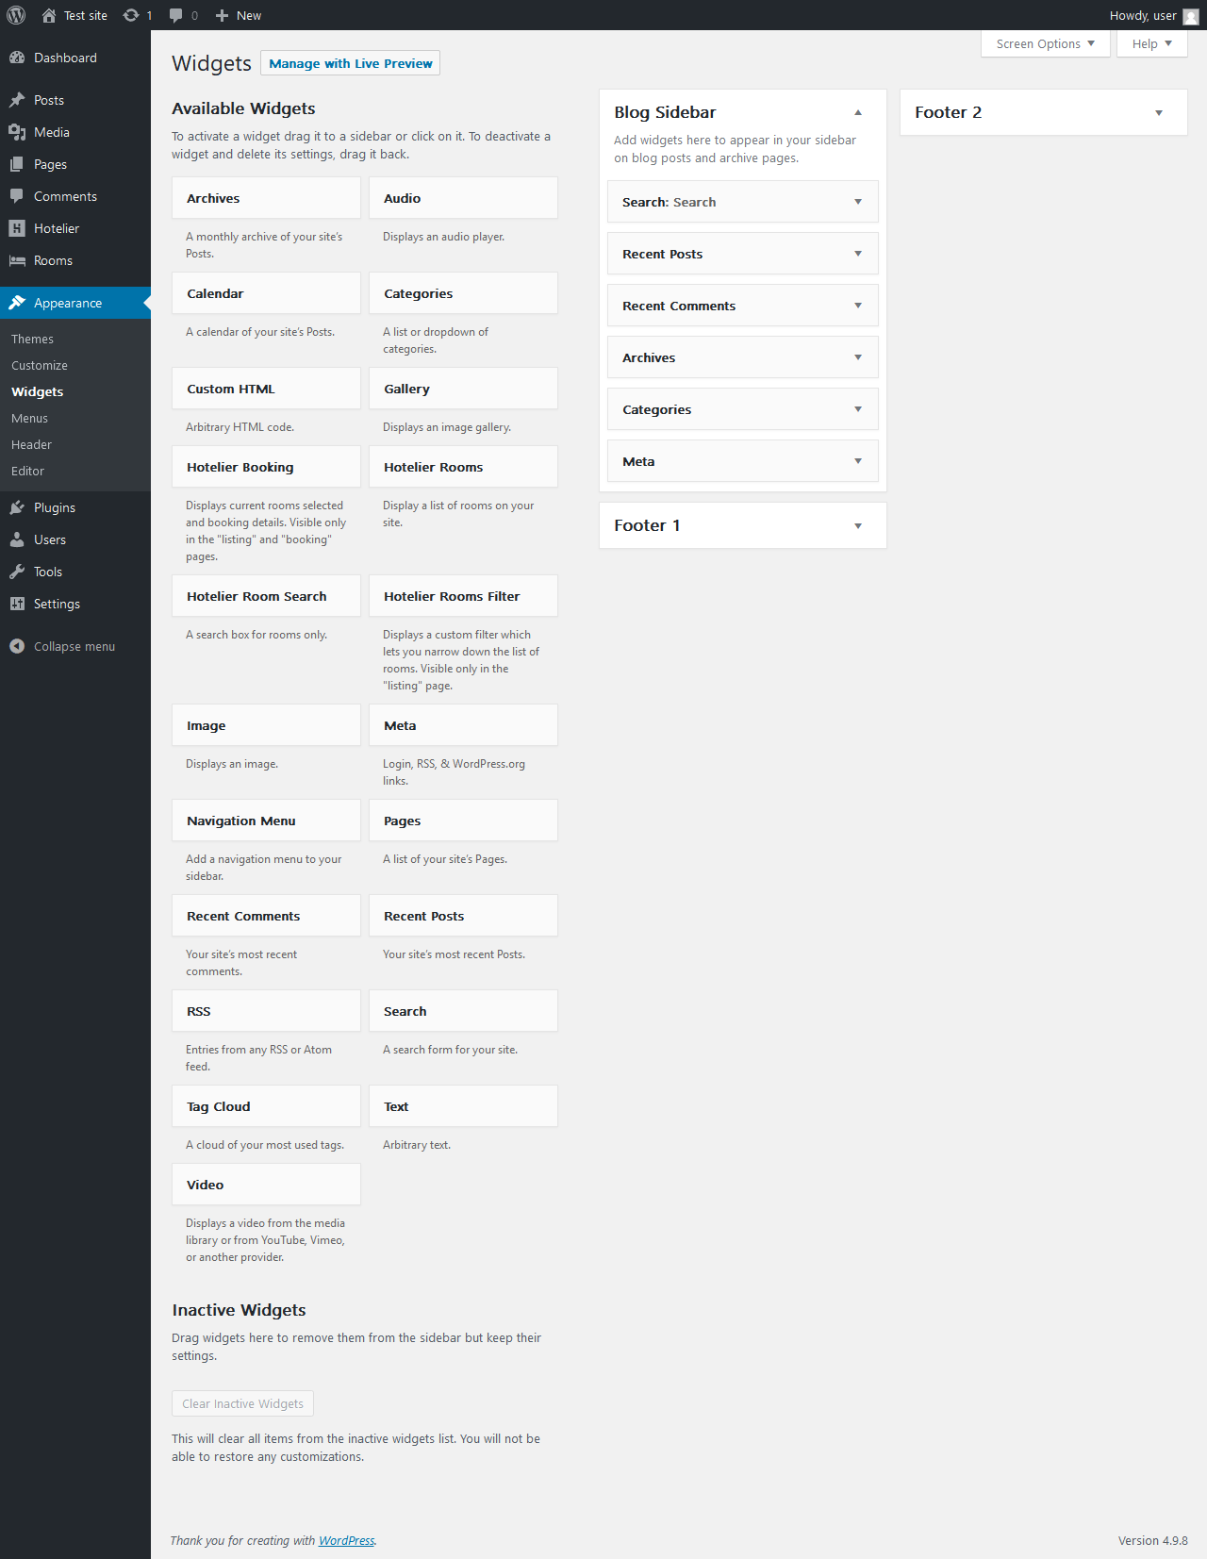This screenshot has width=1207, height=1559.
Task: Click the Tools wrench icon
Action: [17, 572]
